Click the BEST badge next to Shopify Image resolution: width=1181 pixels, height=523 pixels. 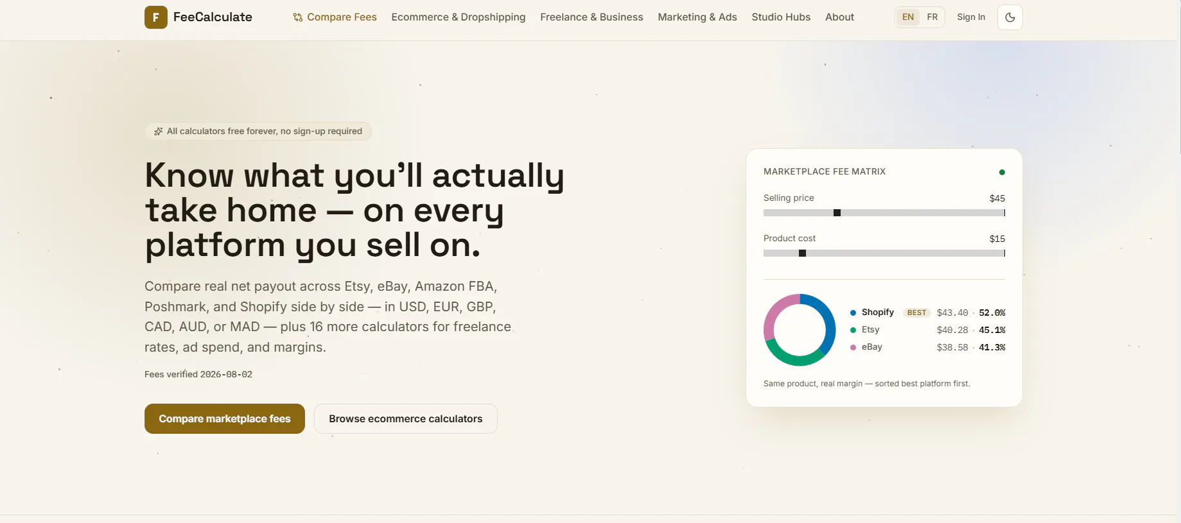click(x=916, y=313)
